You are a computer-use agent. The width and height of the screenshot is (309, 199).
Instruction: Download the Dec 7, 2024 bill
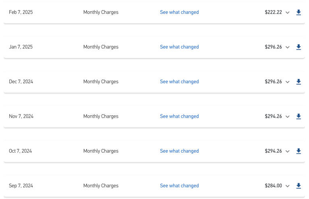tap(299, 81)
